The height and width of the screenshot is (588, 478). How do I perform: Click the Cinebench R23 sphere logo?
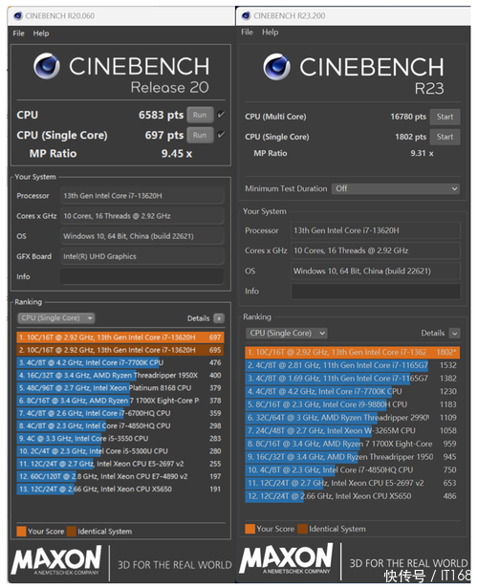pyautogui.click(x=276, y=67)
